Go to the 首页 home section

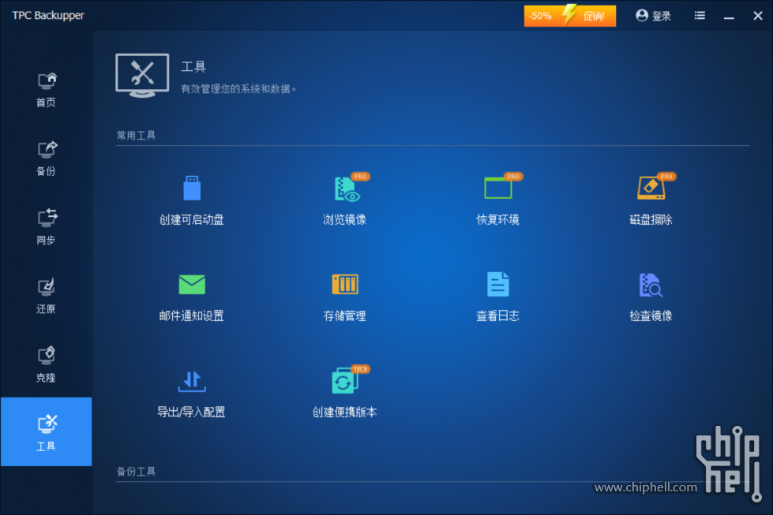(47, 90)
